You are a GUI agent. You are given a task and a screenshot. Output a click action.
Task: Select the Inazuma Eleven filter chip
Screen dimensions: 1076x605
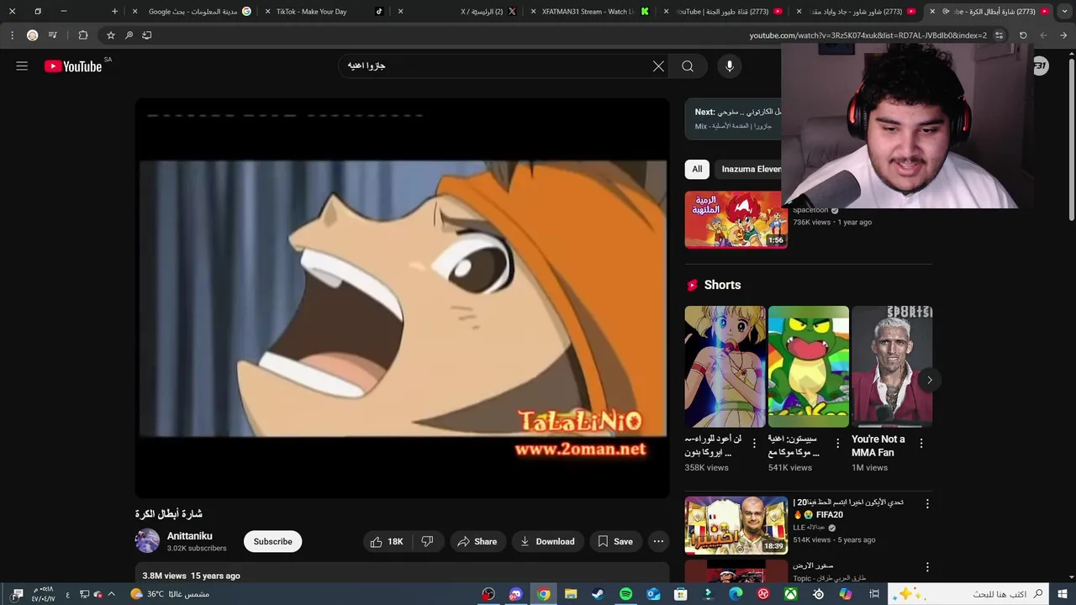coord(750,169)
